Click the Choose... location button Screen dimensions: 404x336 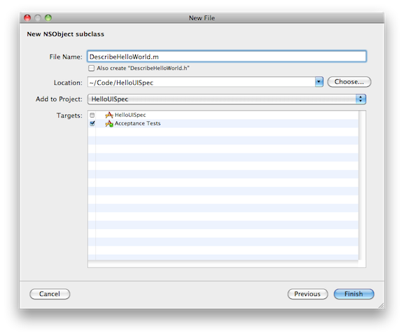[349, 82]
